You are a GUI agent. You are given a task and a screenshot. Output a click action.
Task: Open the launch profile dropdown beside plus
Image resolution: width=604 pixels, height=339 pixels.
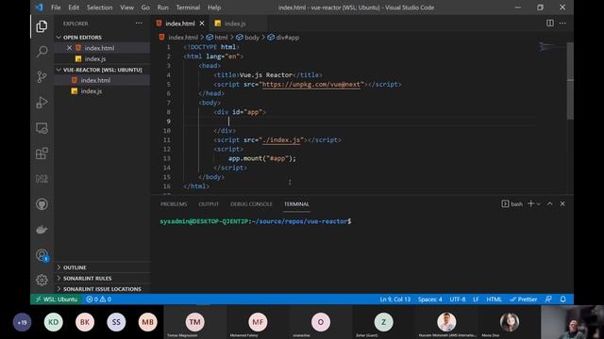coord(539,204)
